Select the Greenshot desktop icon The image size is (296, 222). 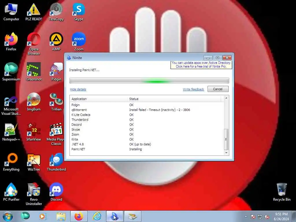tap(34, 72)
